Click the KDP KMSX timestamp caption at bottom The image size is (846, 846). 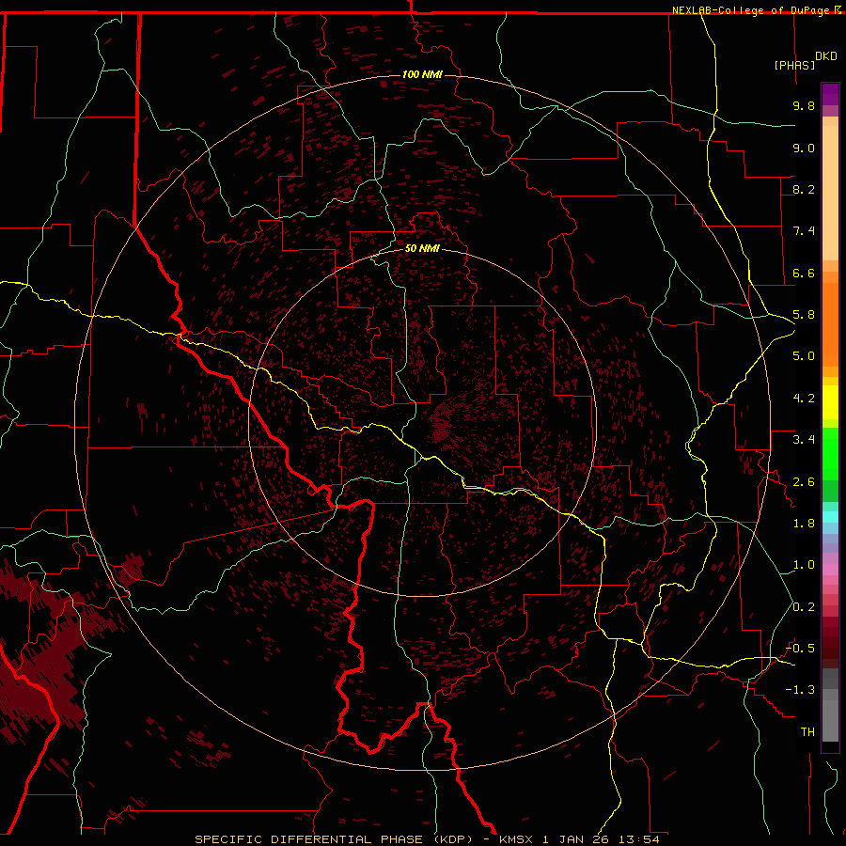(427, 839)
